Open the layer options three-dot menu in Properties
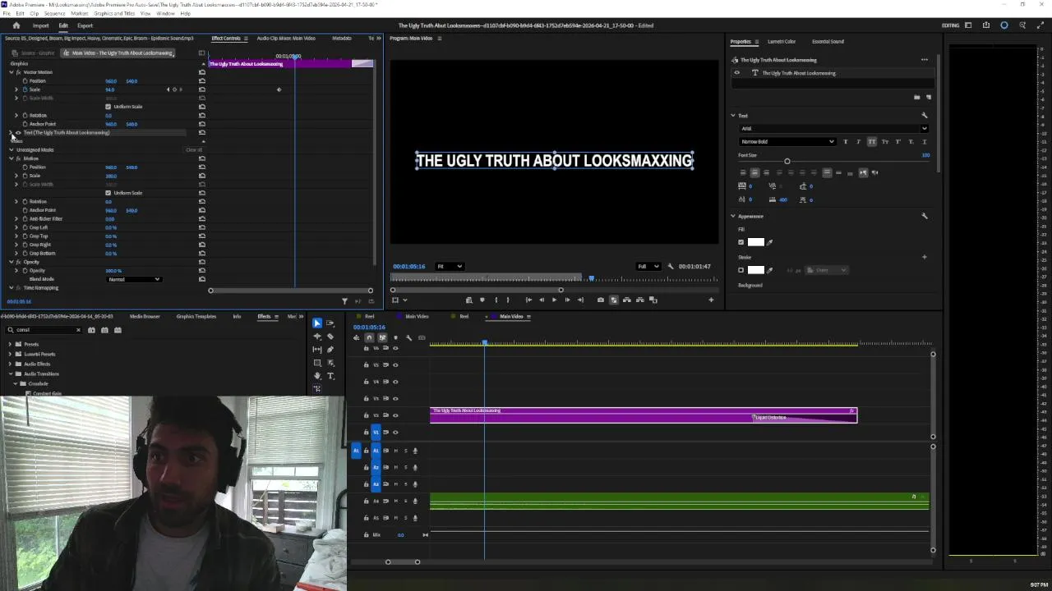 pos(924,60)
